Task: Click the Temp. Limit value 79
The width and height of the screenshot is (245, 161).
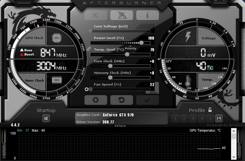Action: (152, 50)
